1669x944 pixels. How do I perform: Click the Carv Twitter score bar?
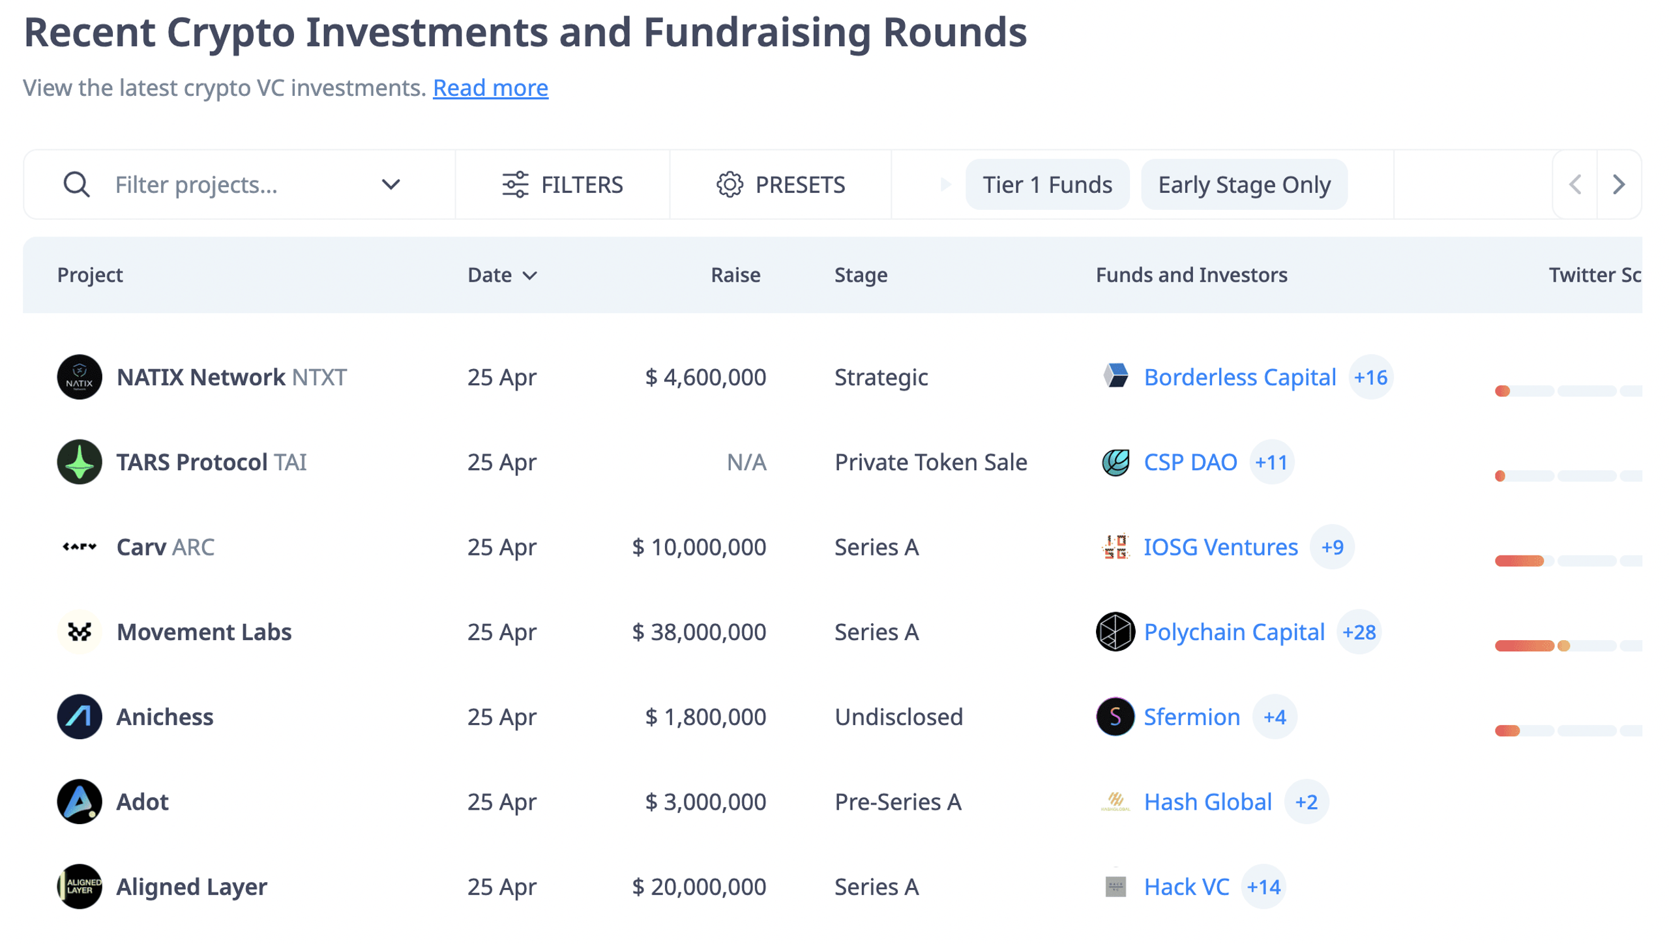[x=1567, y=561]
